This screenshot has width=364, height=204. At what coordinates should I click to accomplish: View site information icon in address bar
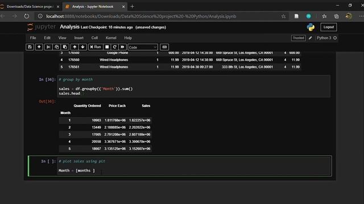point(40,16)
